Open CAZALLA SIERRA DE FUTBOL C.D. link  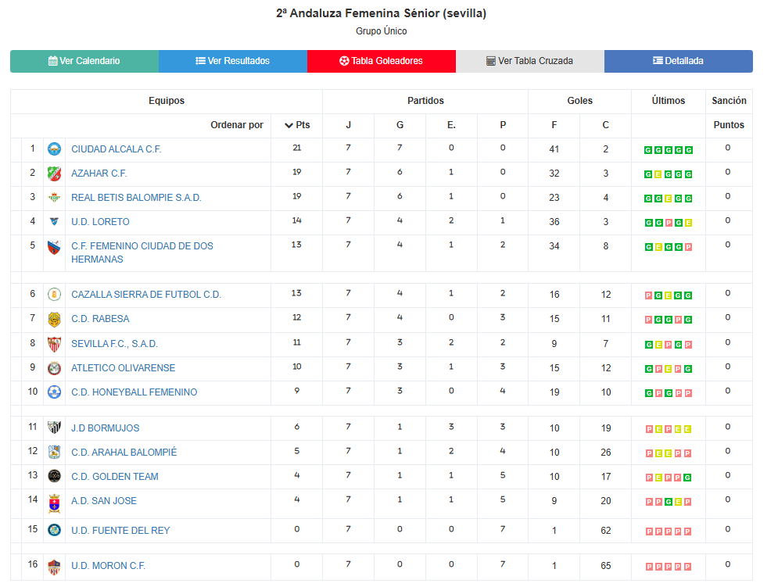click(x=146, y=295)
